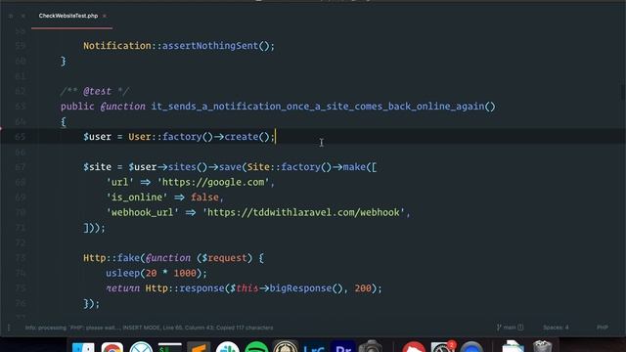This screenshot has width=626, height=352.
Task: Click 'Notification::assertNothingSent();' code line
Action: (x=179, y=46)
